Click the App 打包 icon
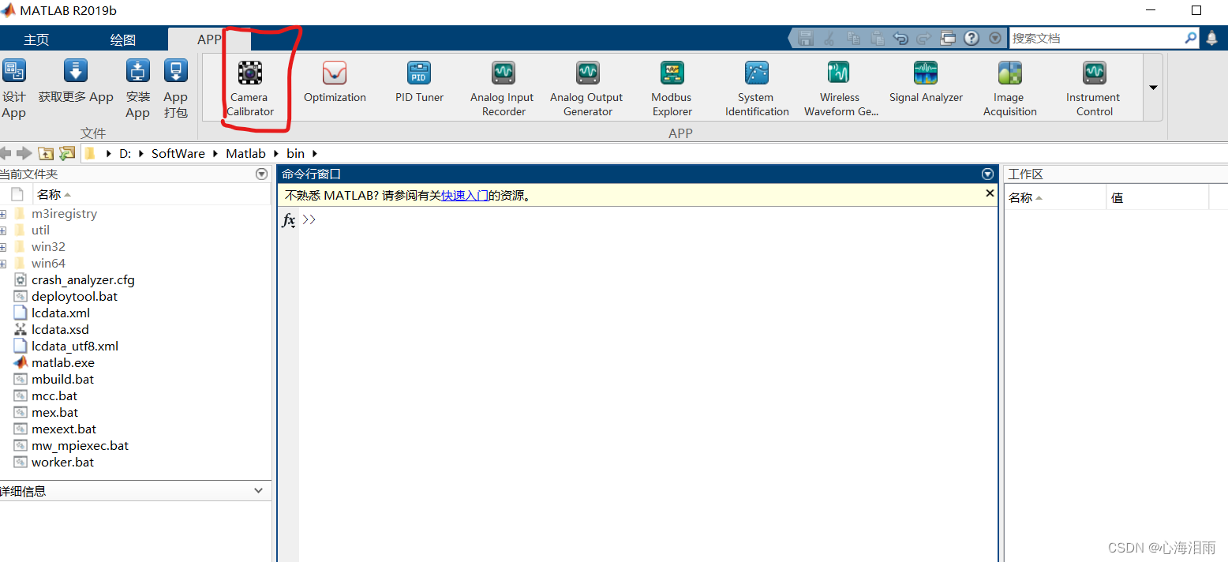 (x=175, y=71)
